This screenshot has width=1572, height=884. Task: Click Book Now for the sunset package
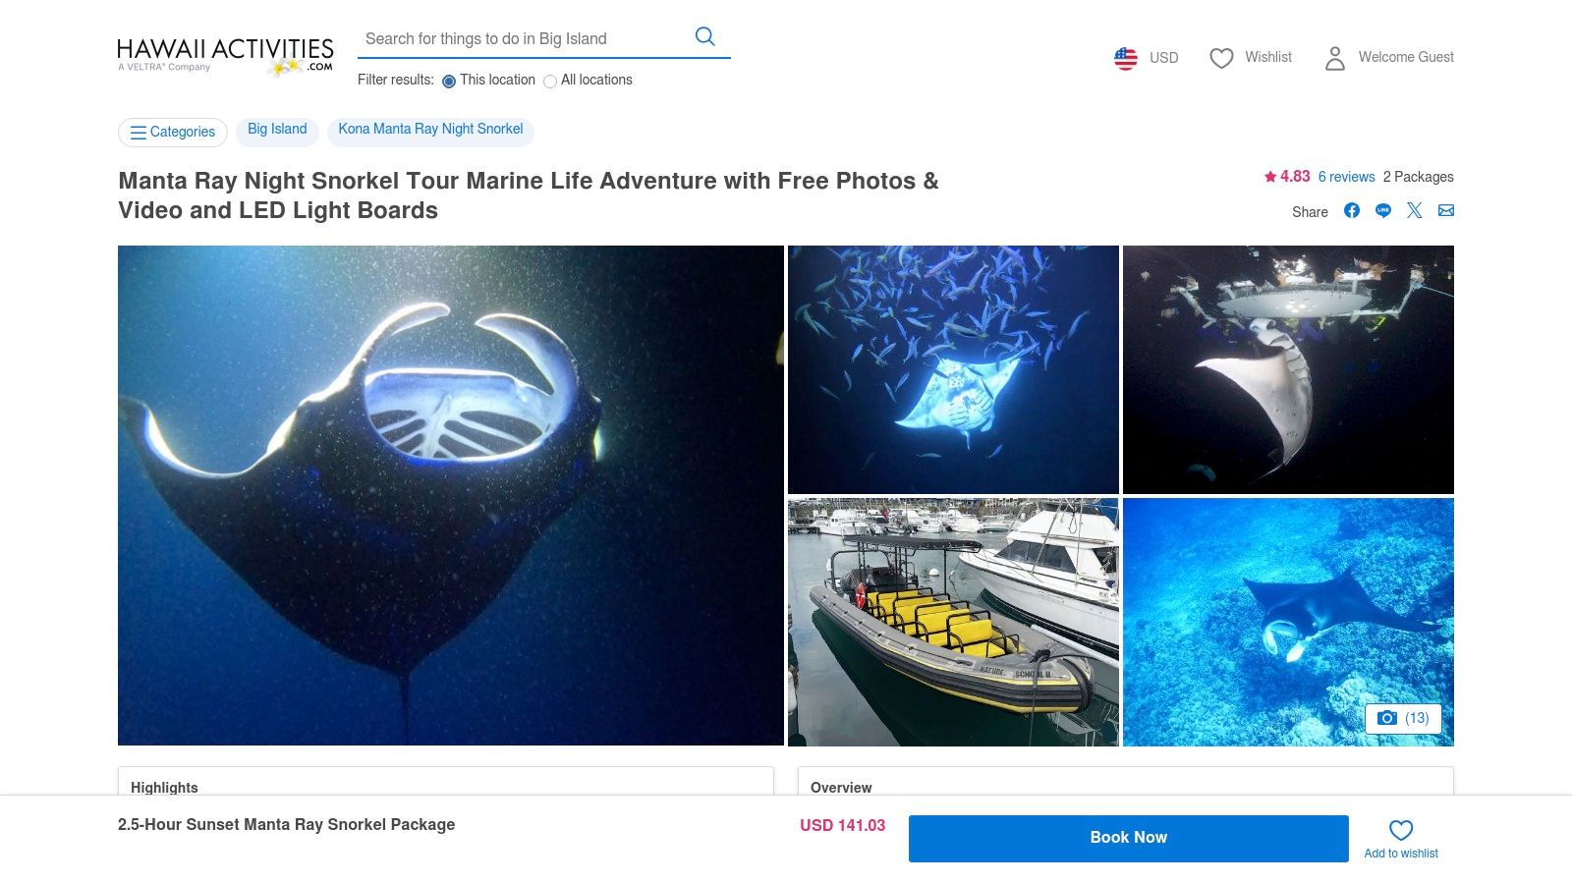(x=1128, y=838)
